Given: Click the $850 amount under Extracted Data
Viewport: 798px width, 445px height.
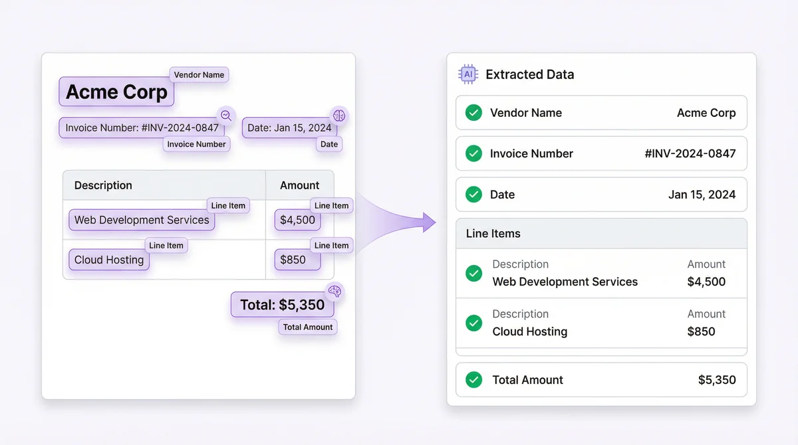Looking at the screenshot, I should click(701, 331).
